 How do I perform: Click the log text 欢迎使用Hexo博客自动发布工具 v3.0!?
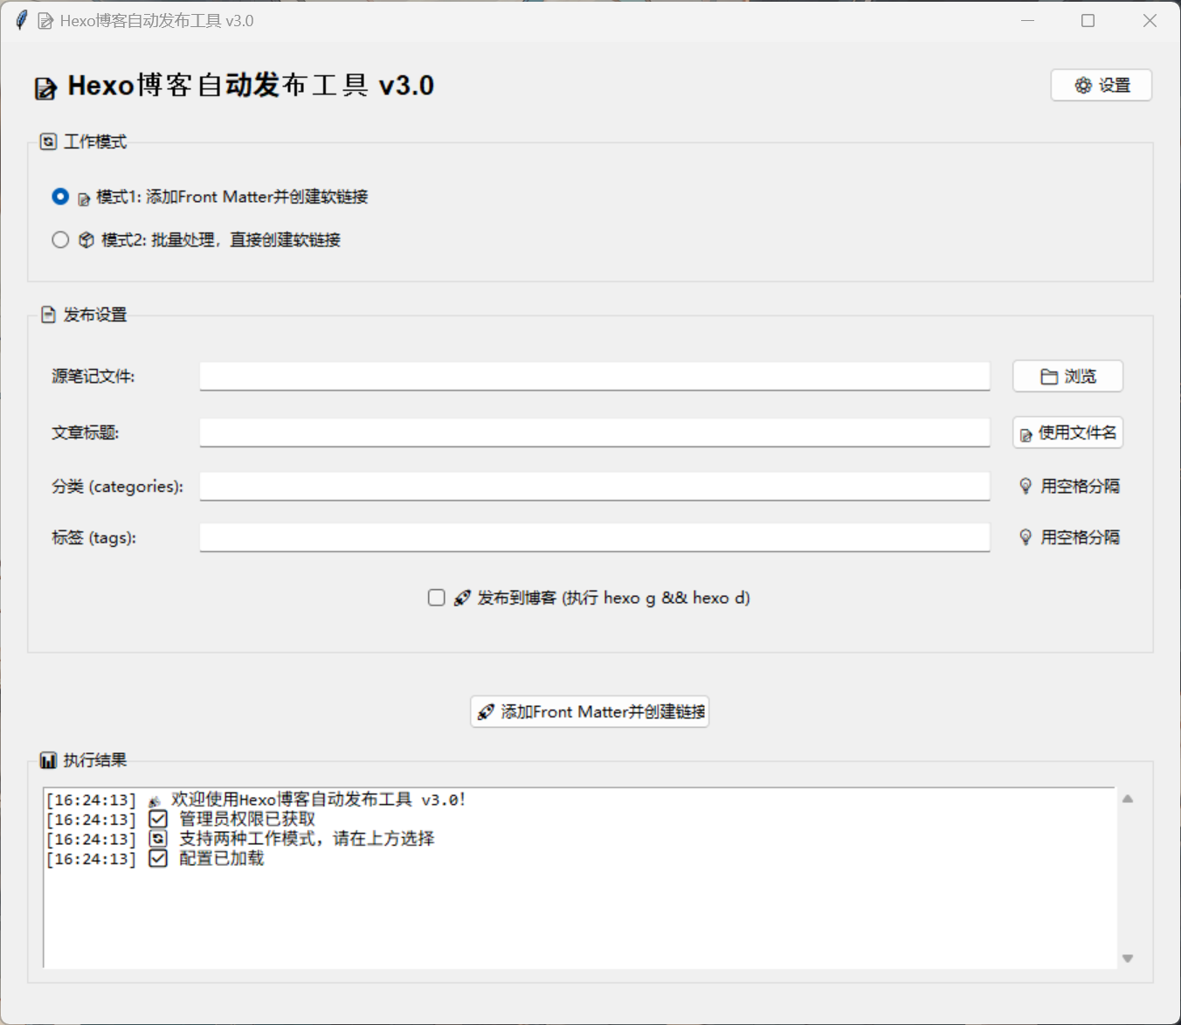[319, 799]
